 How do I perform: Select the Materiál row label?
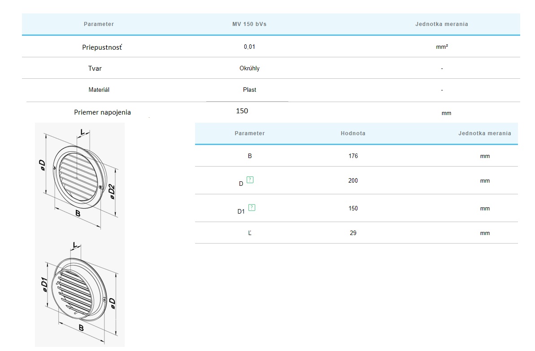pos(99,90)
